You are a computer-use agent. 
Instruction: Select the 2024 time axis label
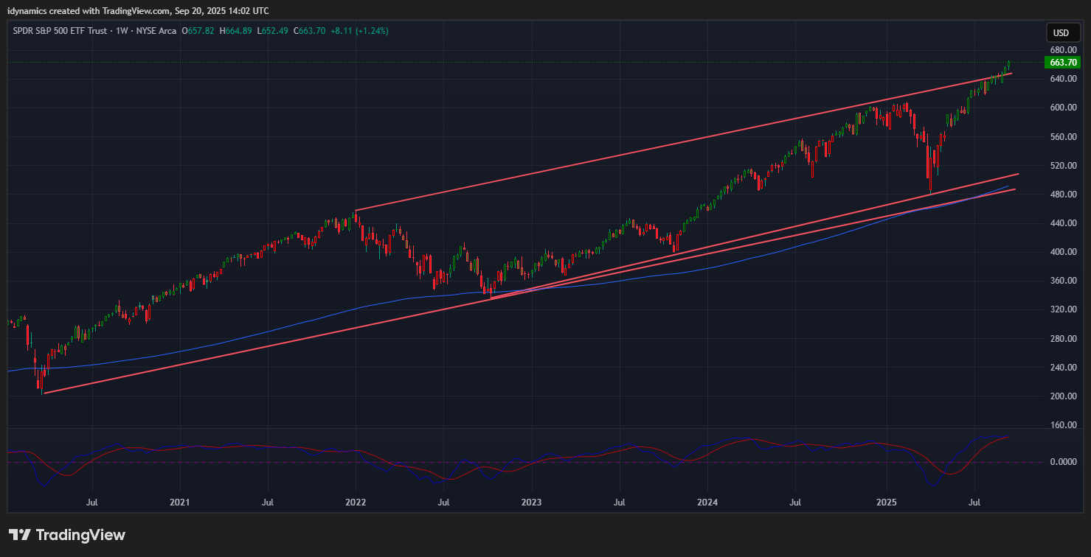[707, 502]
